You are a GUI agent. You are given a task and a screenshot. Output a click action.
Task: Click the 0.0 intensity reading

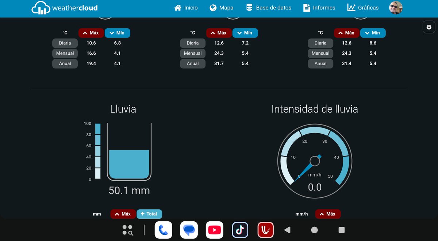click(x=315, y=187)
